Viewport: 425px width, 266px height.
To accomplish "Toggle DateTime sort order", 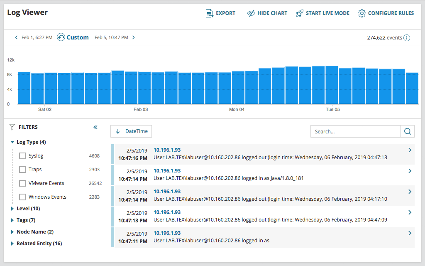I will click(x=131, y=131).
